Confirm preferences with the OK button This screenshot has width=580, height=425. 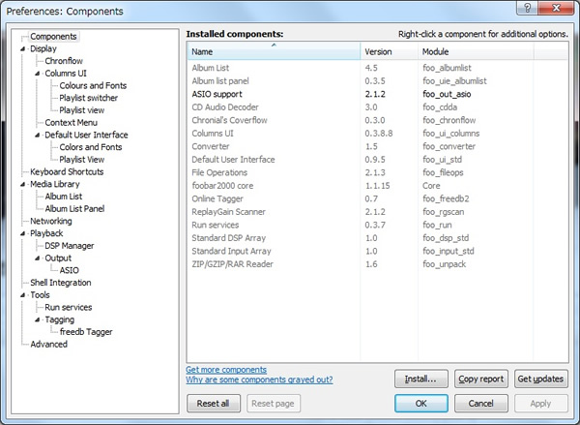(420, 403)
